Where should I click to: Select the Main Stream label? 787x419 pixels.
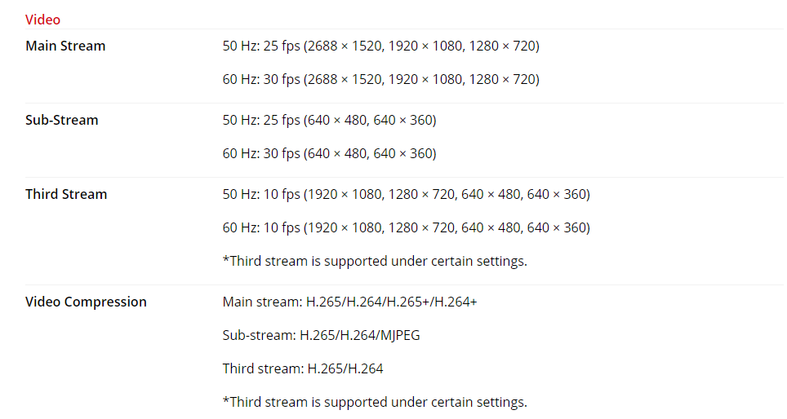tap(65, 46)
